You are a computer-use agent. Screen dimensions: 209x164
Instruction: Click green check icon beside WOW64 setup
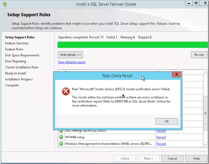coord(61,137)
